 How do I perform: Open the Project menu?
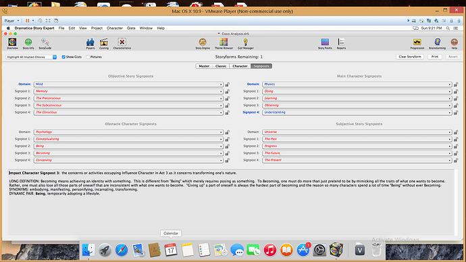(97, 28)
